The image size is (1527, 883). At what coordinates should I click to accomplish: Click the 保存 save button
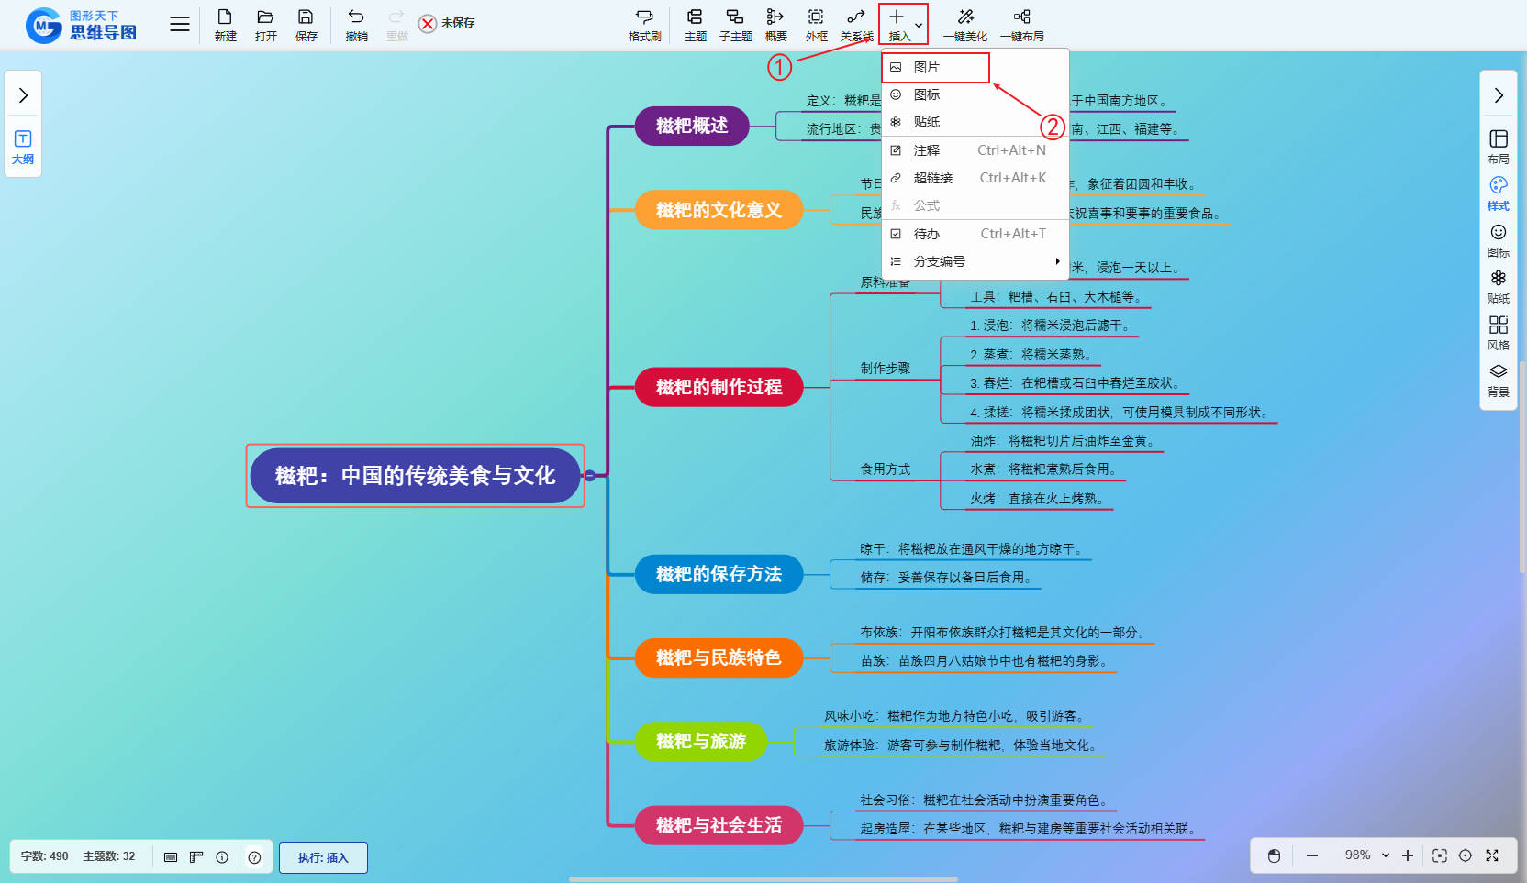click(x=306, y=24)
